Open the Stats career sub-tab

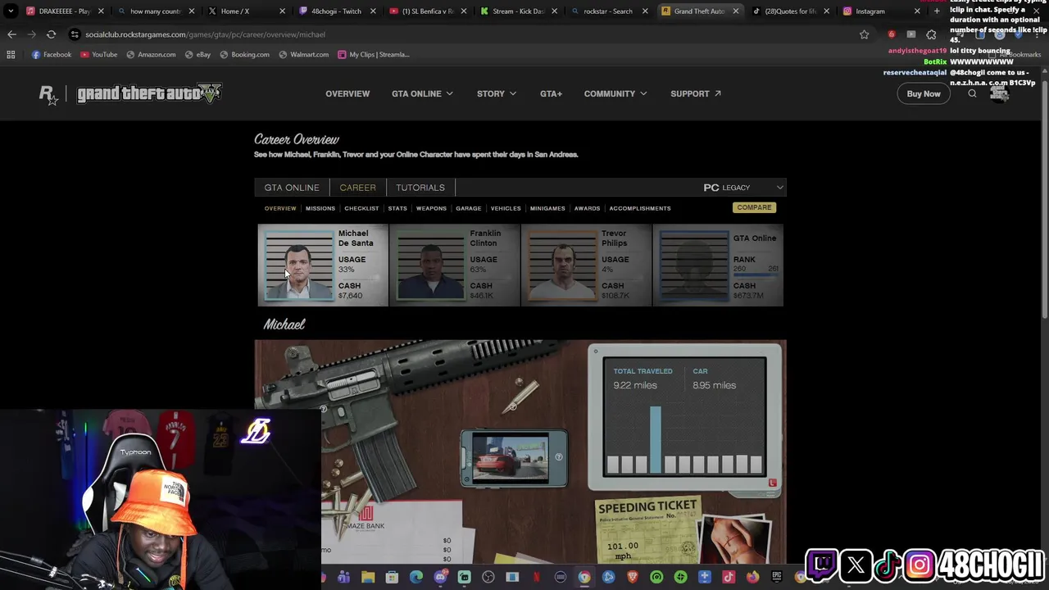(x=397, y=208)
